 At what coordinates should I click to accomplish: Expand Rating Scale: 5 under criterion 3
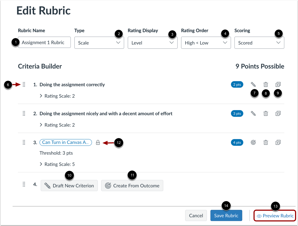click(x=57, y=164)
